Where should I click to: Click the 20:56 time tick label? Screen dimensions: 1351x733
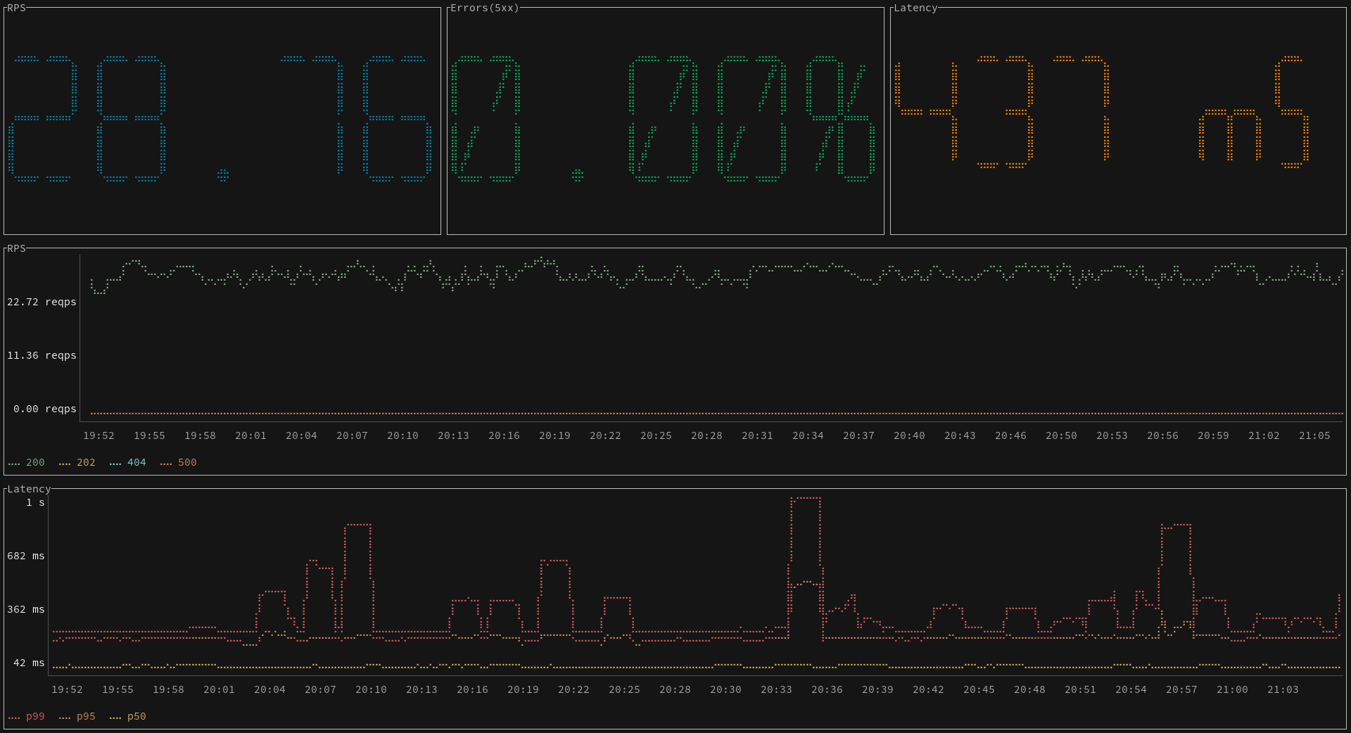(1162, 435)
